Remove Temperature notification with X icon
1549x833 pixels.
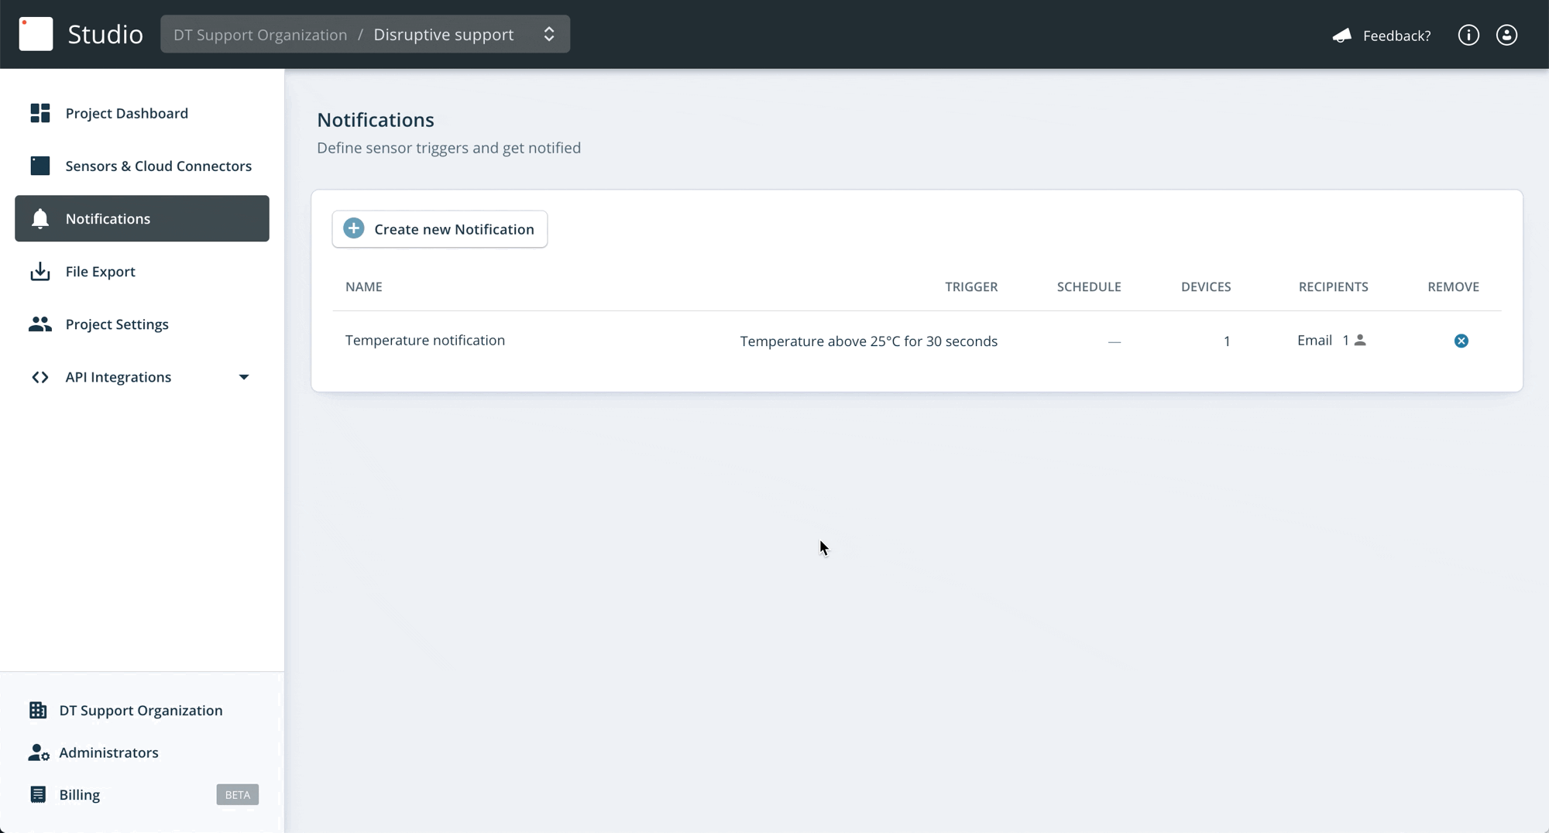click(1461, 341)
